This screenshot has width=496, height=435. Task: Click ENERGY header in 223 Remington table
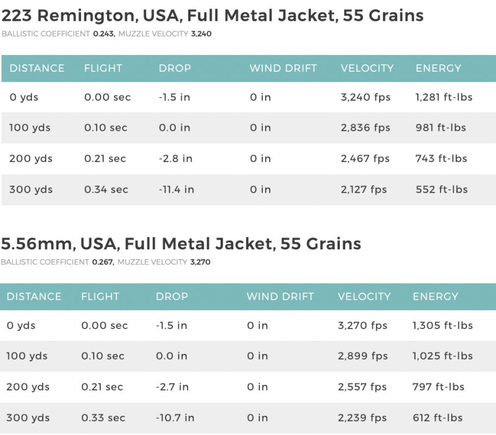(x=438, y=68)
